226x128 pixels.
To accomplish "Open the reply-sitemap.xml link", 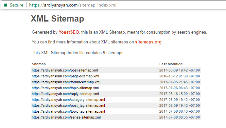I will tap(65, 94).
